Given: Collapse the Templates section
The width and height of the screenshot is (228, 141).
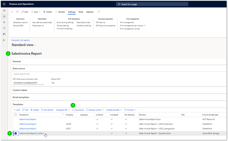Looking at the screenshot, I should 119,105.
